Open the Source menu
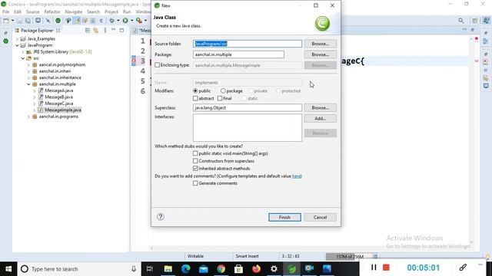Viewport: 492px width, 276px height. click(32, 11)
